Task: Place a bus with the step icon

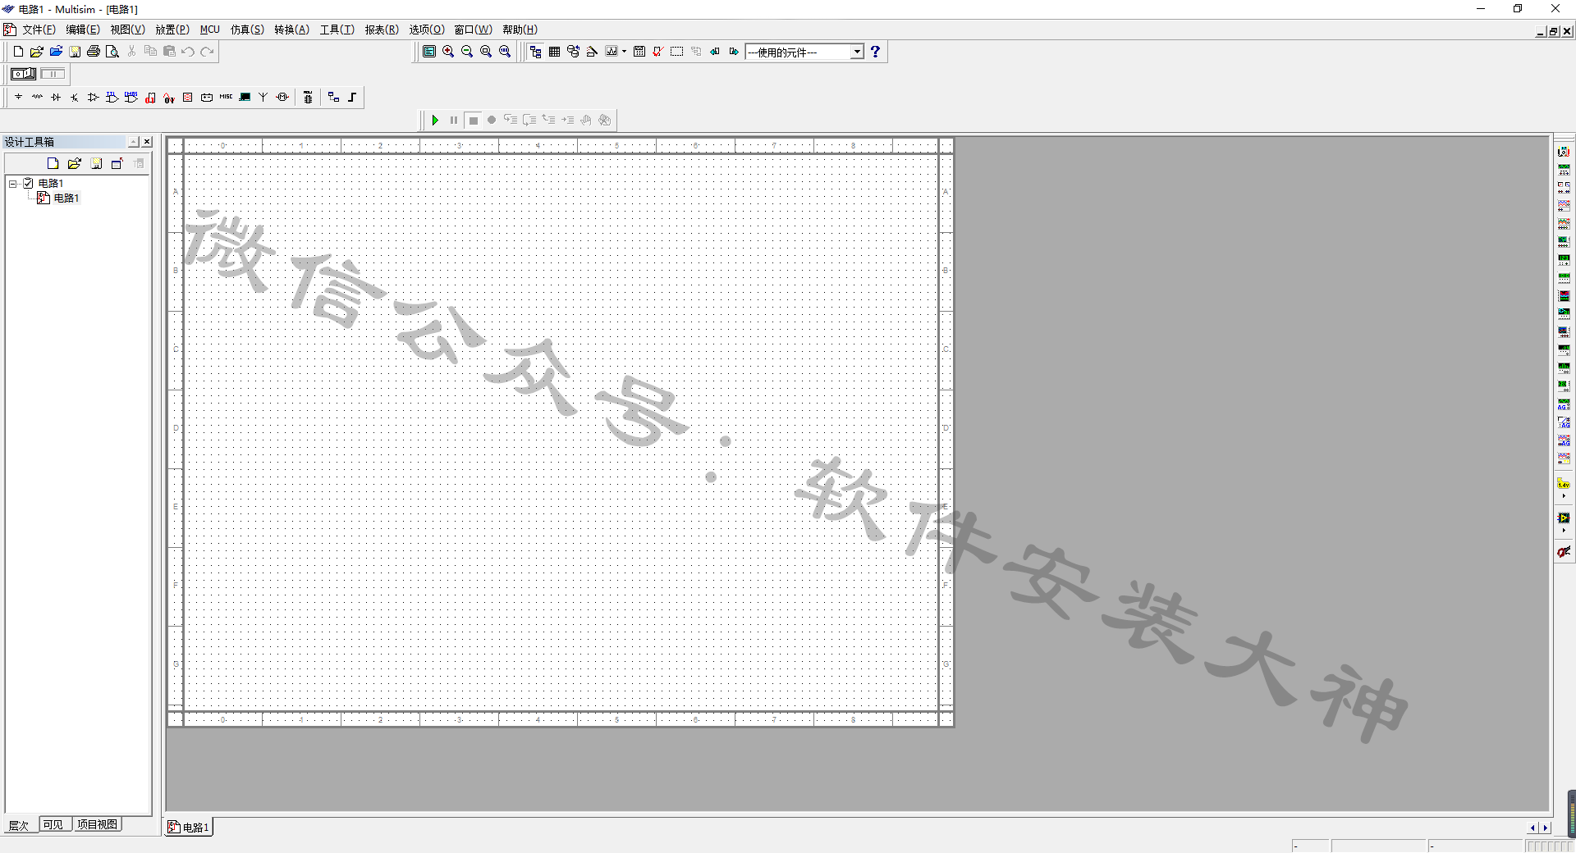Action: [x=352, y=97]
